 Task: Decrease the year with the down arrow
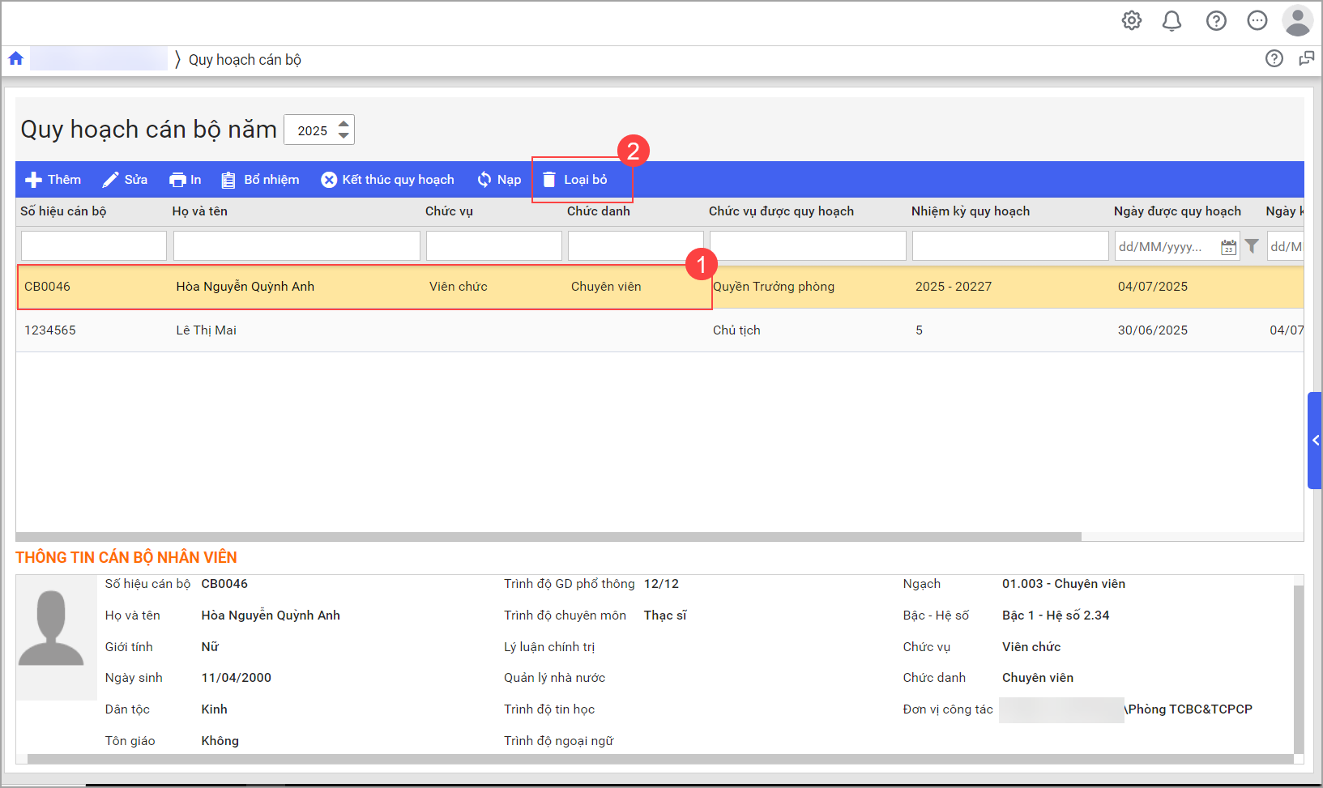(344, 135)
